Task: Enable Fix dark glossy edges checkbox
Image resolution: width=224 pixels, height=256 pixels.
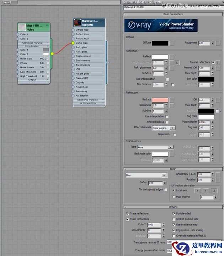Action: point(165,189)
